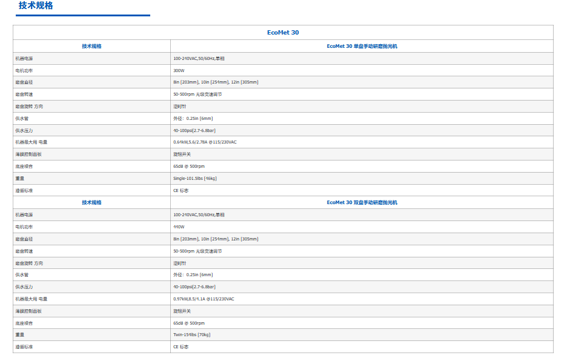
Task: Click 机器最大用电量 label in the 0.97kW row
Action: [31, 299]
